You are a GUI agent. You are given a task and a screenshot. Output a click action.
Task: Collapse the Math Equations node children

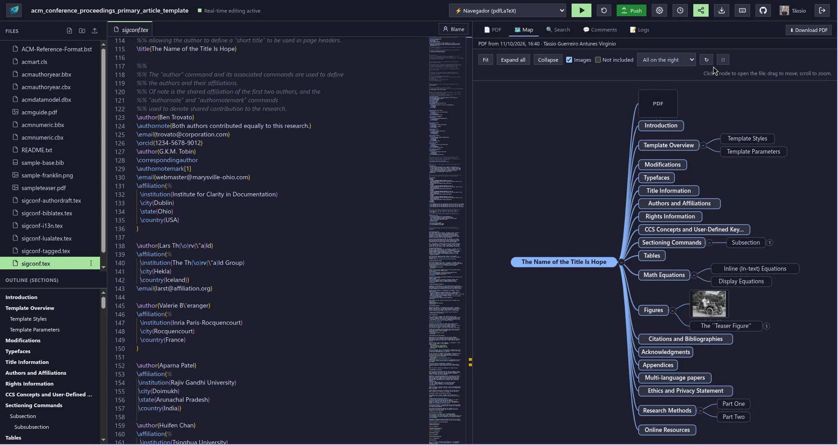(694, 275)
